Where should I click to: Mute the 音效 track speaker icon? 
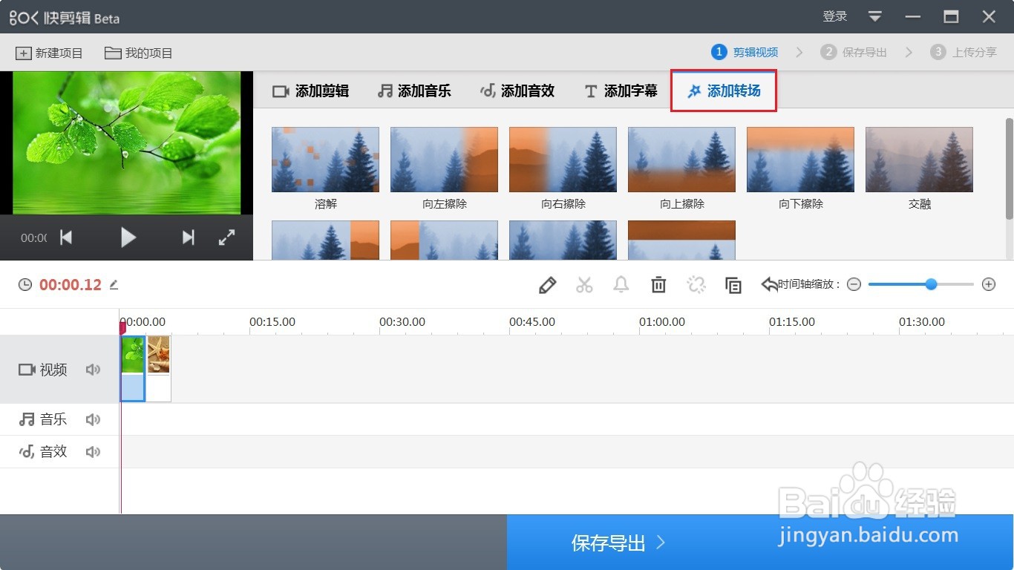pos(93,451)
